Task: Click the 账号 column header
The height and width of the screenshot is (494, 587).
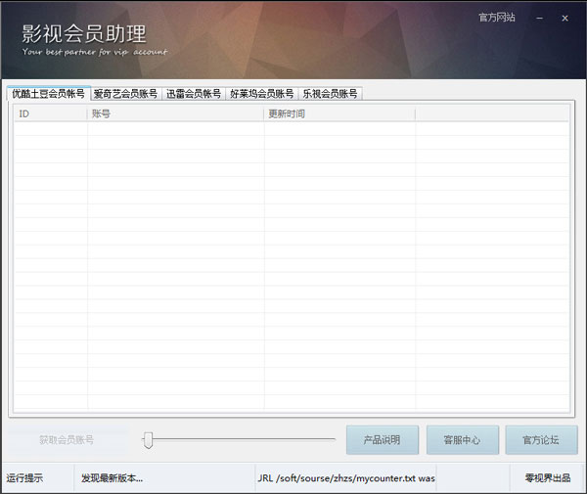Action: click(x=175, y=114)
